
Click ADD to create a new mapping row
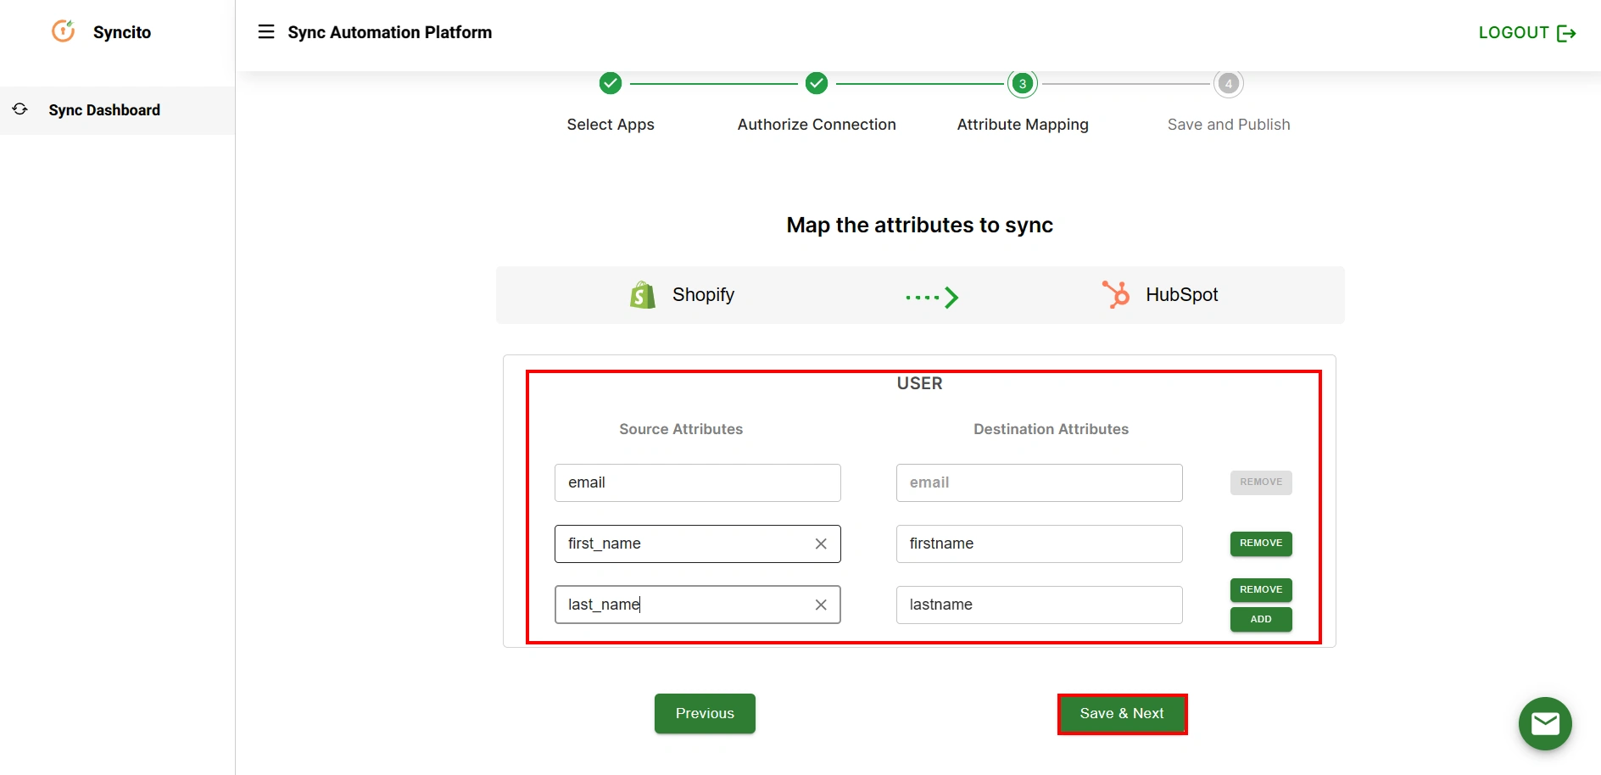tap(1260, 619)
